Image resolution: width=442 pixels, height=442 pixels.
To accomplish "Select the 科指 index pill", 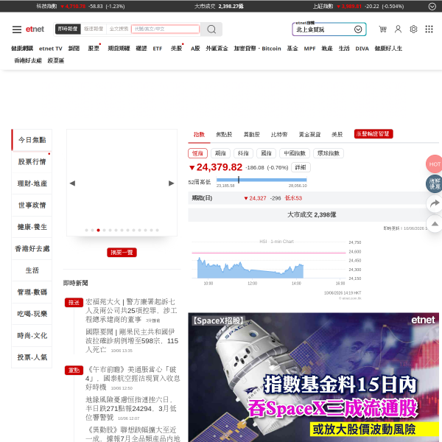I will click(x=243, y=153).
